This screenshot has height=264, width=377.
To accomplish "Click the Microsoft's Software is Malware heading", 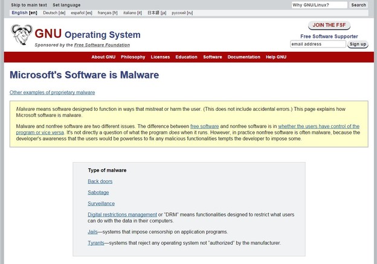I will [x=84, y=75].
